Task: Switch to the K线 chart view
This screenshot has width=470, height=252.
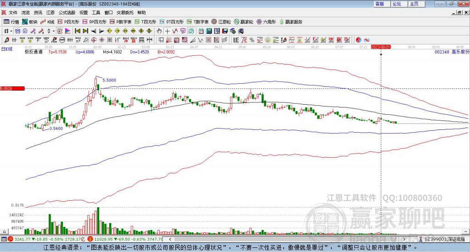Action: coord(47,22)
